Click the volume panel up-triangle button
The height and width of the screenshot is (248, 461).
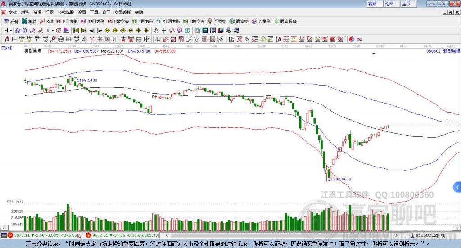point(4,228)
